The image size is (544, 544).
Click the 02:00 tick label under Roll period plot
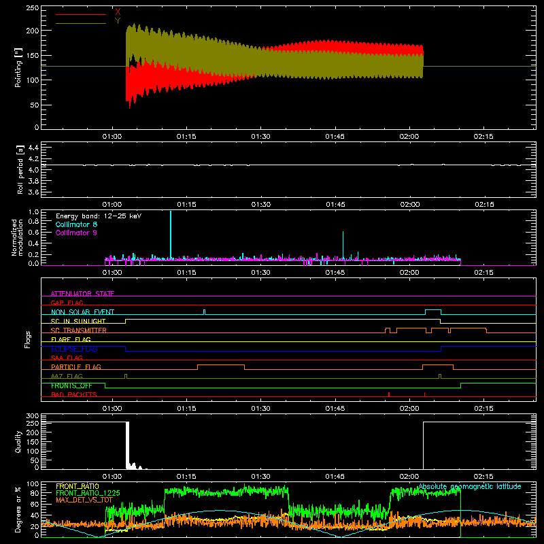tap(410, 205)
